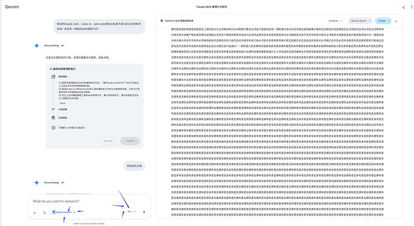Viewport: 414px width, 226px height.
Task: Open the tools icon beside the plus
Action: pyautogui.click(x=44, y=213)
